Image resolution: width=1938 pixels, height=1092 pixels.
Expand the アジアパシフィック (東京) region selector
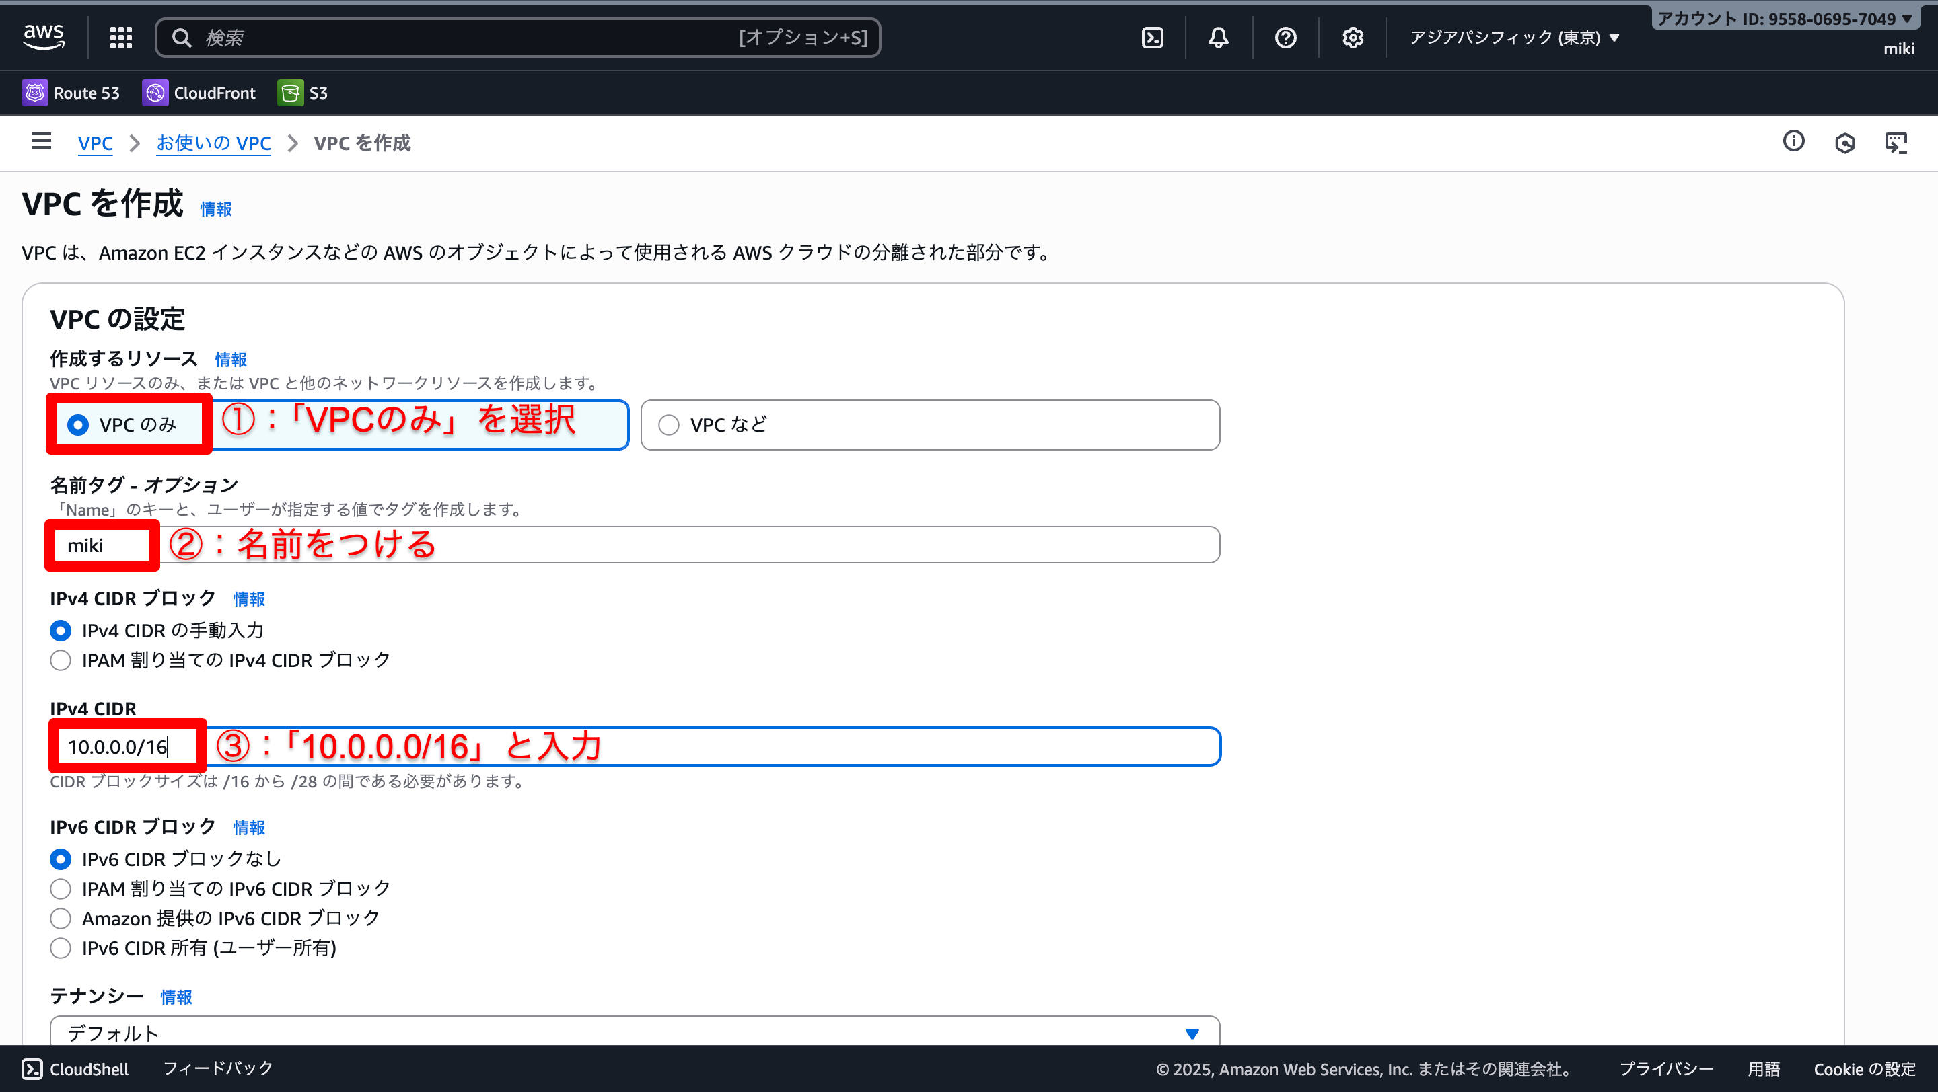[1513, 37]
